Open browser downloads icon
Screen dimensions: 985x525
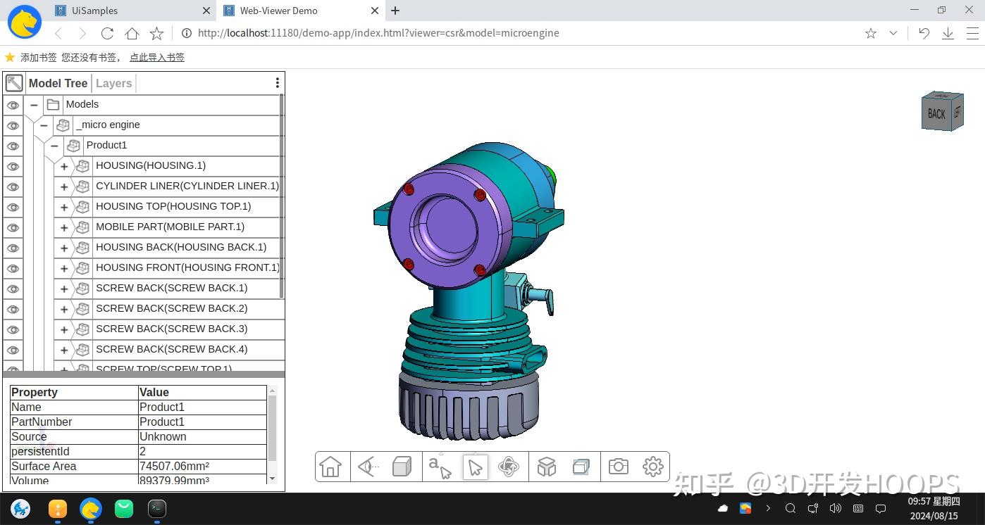(x=948, y=33)
